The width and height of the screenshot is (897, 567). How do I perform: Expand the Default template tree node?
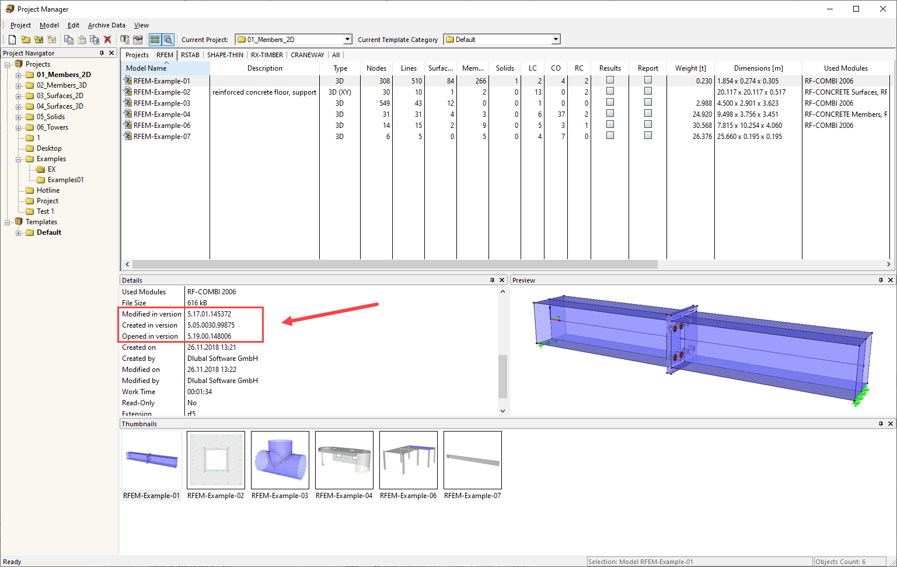click(x=19, y=232)
